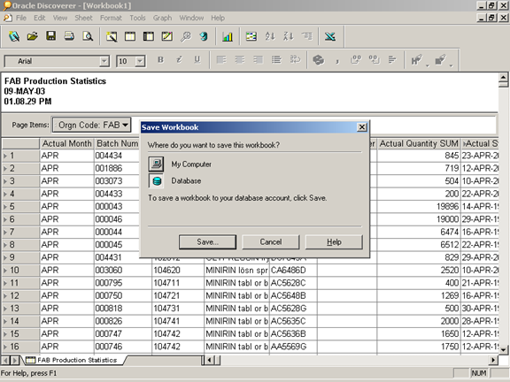Open the Edit menu
This screenshot has width=510, height=382.
click(x=39, y=18)
